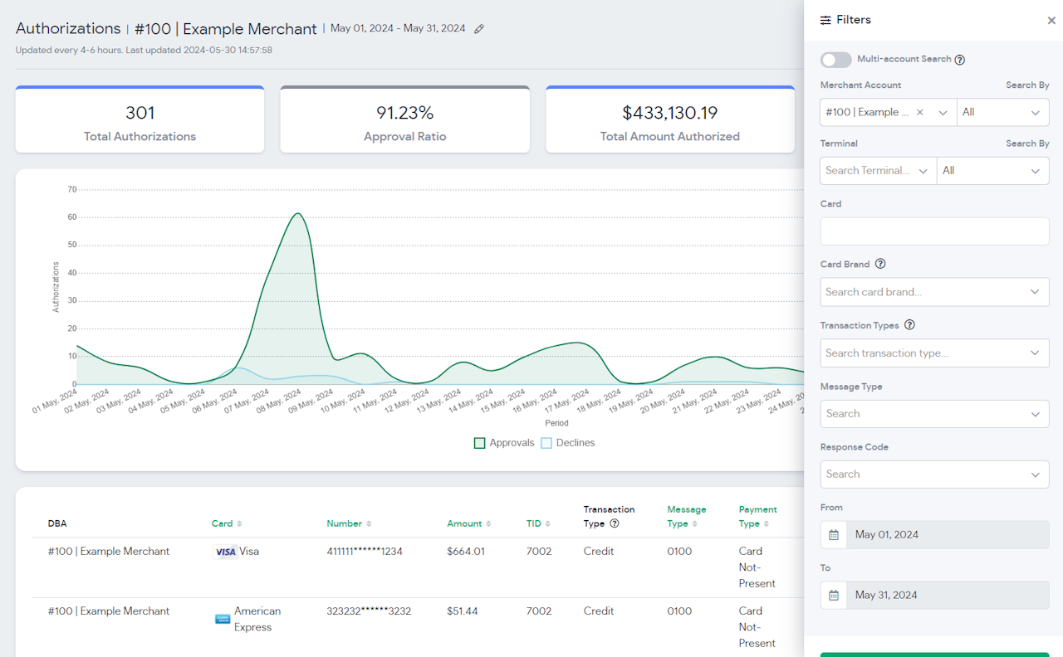
Task: Enable the Multi-account Search toggle
Action: pyautogui.click(x=835, y=60)
